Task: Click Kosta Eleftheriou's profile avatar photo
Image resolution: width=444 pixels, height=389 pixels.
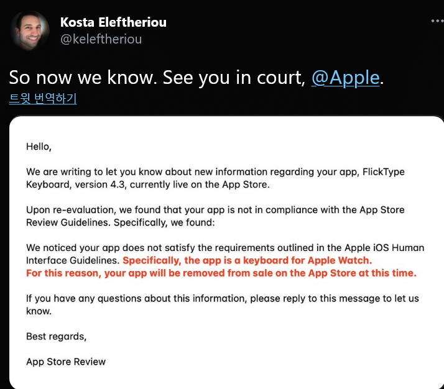Action: tap(30, 30)
